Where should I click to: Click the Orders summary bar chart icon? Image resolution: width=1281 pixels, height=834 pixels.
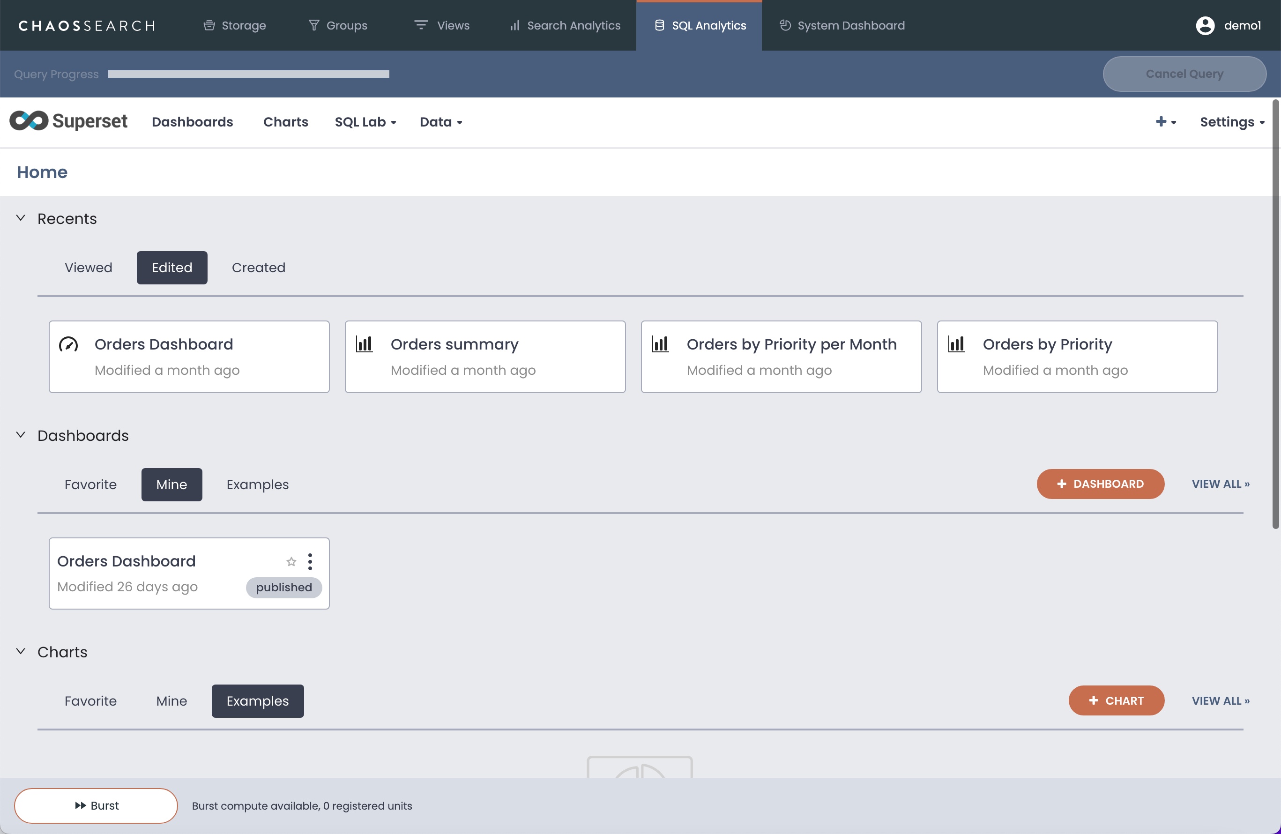365,344
